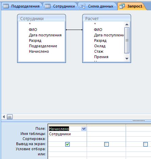
Task: Select Начислено field in Сотрудники table
Action: coord(39,51)
